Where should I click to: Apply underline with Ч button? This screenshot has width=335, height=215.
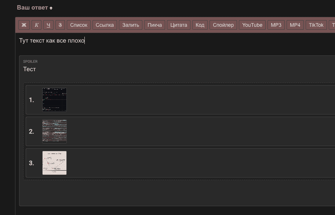pos(48,25)
